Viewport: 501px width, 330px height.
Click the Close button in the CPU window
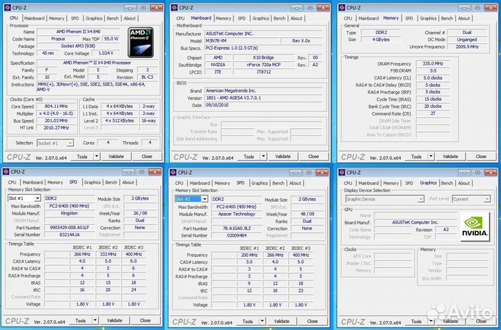pyautogui.click(x=147, y=157)
